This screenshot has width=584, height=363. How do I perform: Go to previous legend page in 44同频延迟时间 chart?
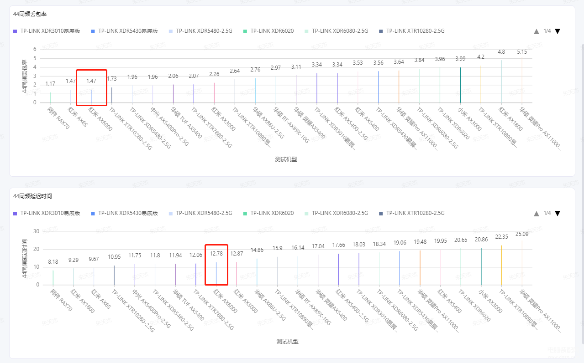[537, 214]
